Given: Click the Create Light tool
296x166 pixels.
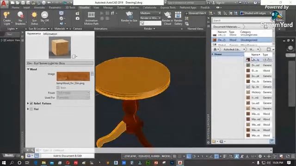Looking at the screenshot, I should (x=7, y=18).
